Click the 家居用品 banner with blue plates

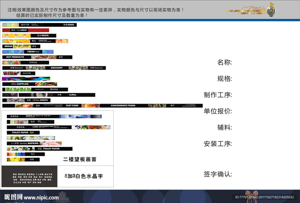[54, 117]
